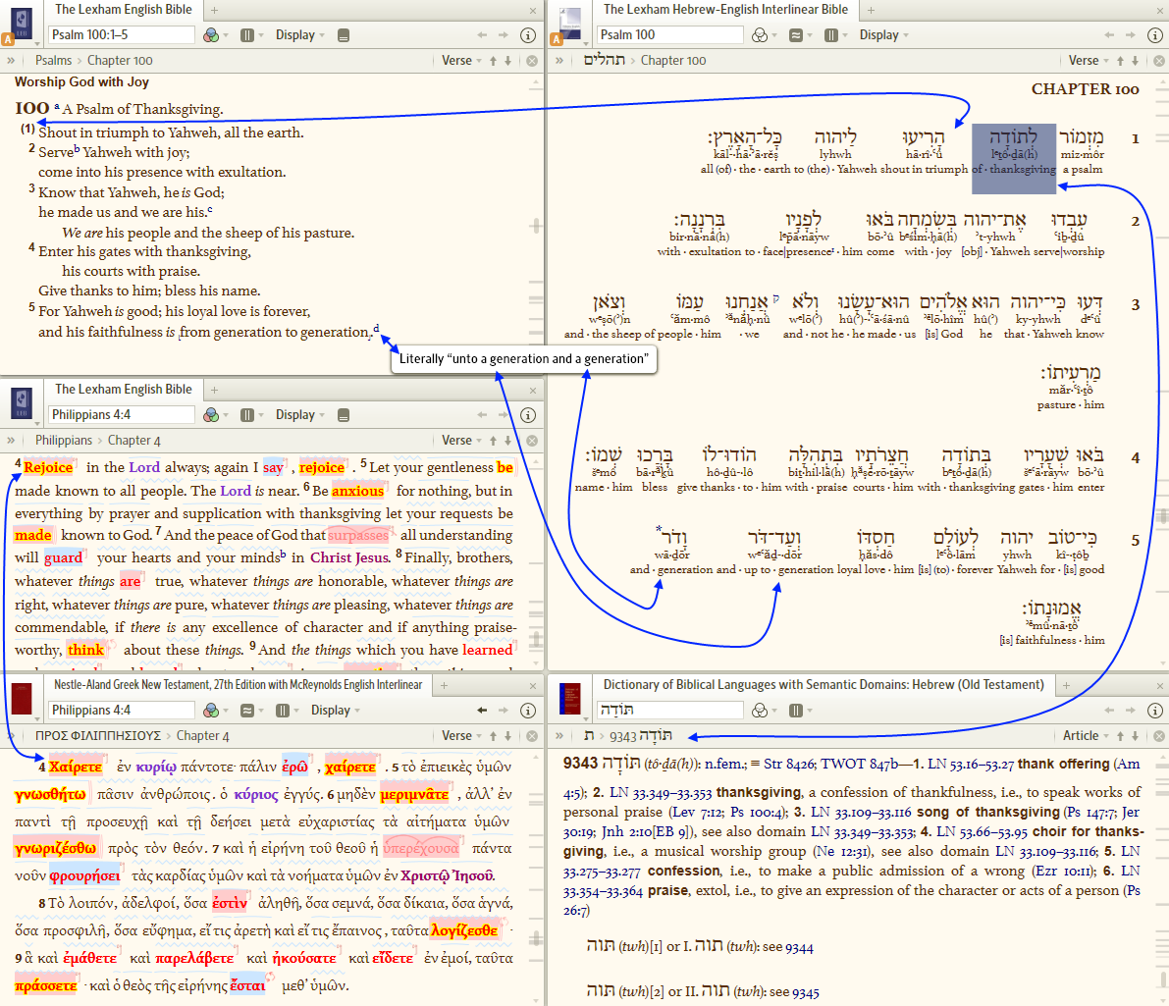
Task: Select the Lexham English Bible Philippians tab
Action: 123,389
